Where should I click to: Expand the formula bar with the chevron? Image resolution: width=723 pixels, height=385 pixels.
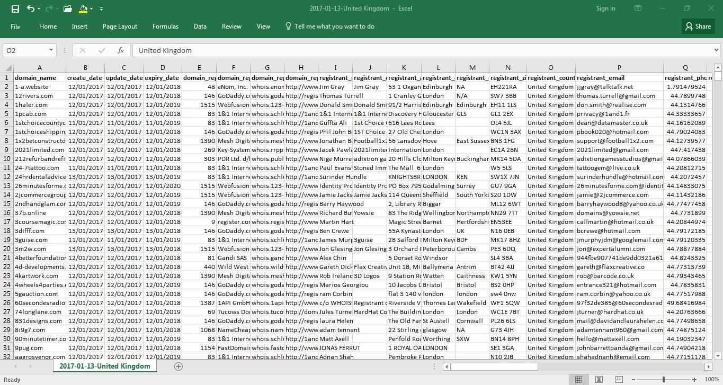coord(716,50)
